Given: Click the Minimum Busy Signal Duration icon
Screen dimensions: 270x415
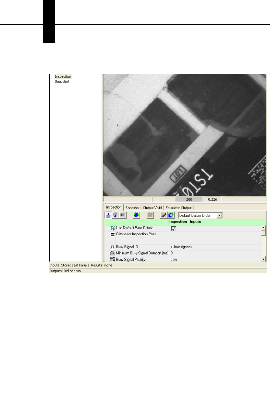Looking at the screenshot, I should (113, 253).
